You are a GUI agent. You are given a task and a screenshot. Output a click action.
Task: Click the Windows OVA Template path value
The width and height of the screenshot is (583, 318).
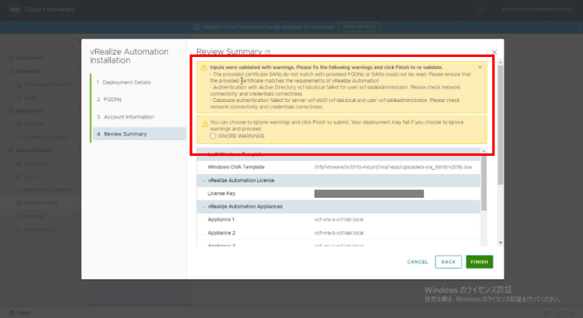click(393, 167)
